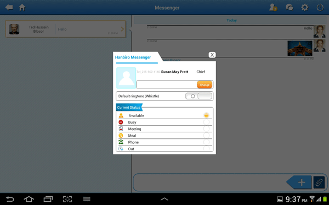Open the add contact icon
329x205 pixels.
(273, 8)
